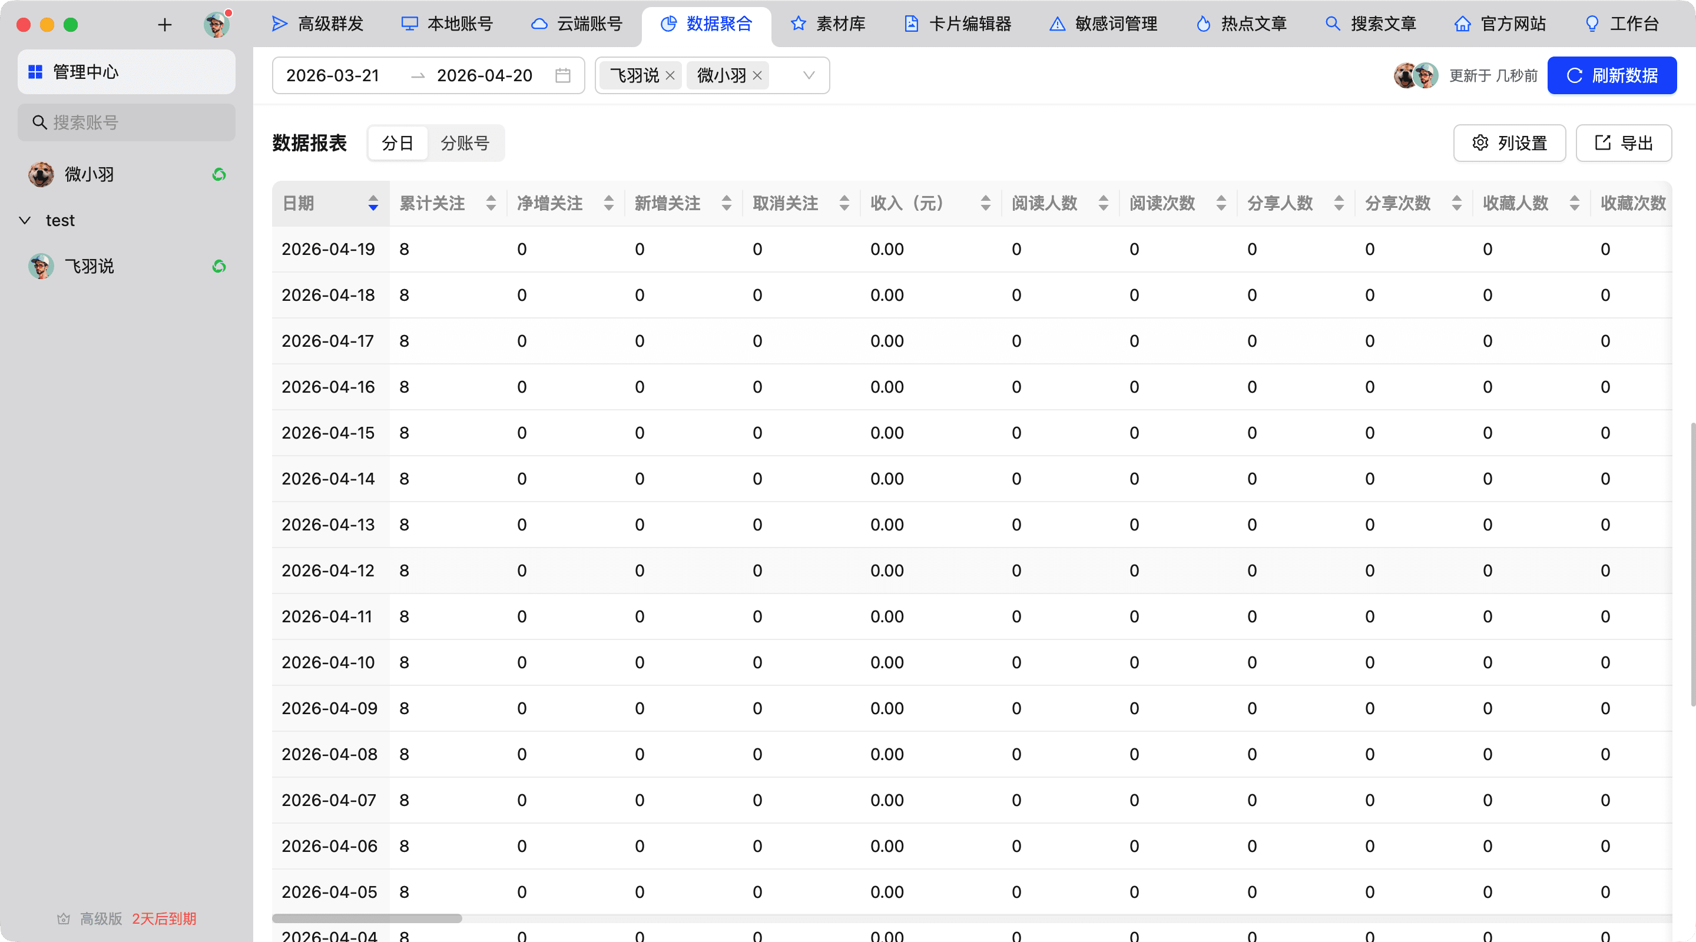Viewport: 1696px width, 942px height.
Task: Click sync status icon beside 飞羽说
Action: [219, 267]
